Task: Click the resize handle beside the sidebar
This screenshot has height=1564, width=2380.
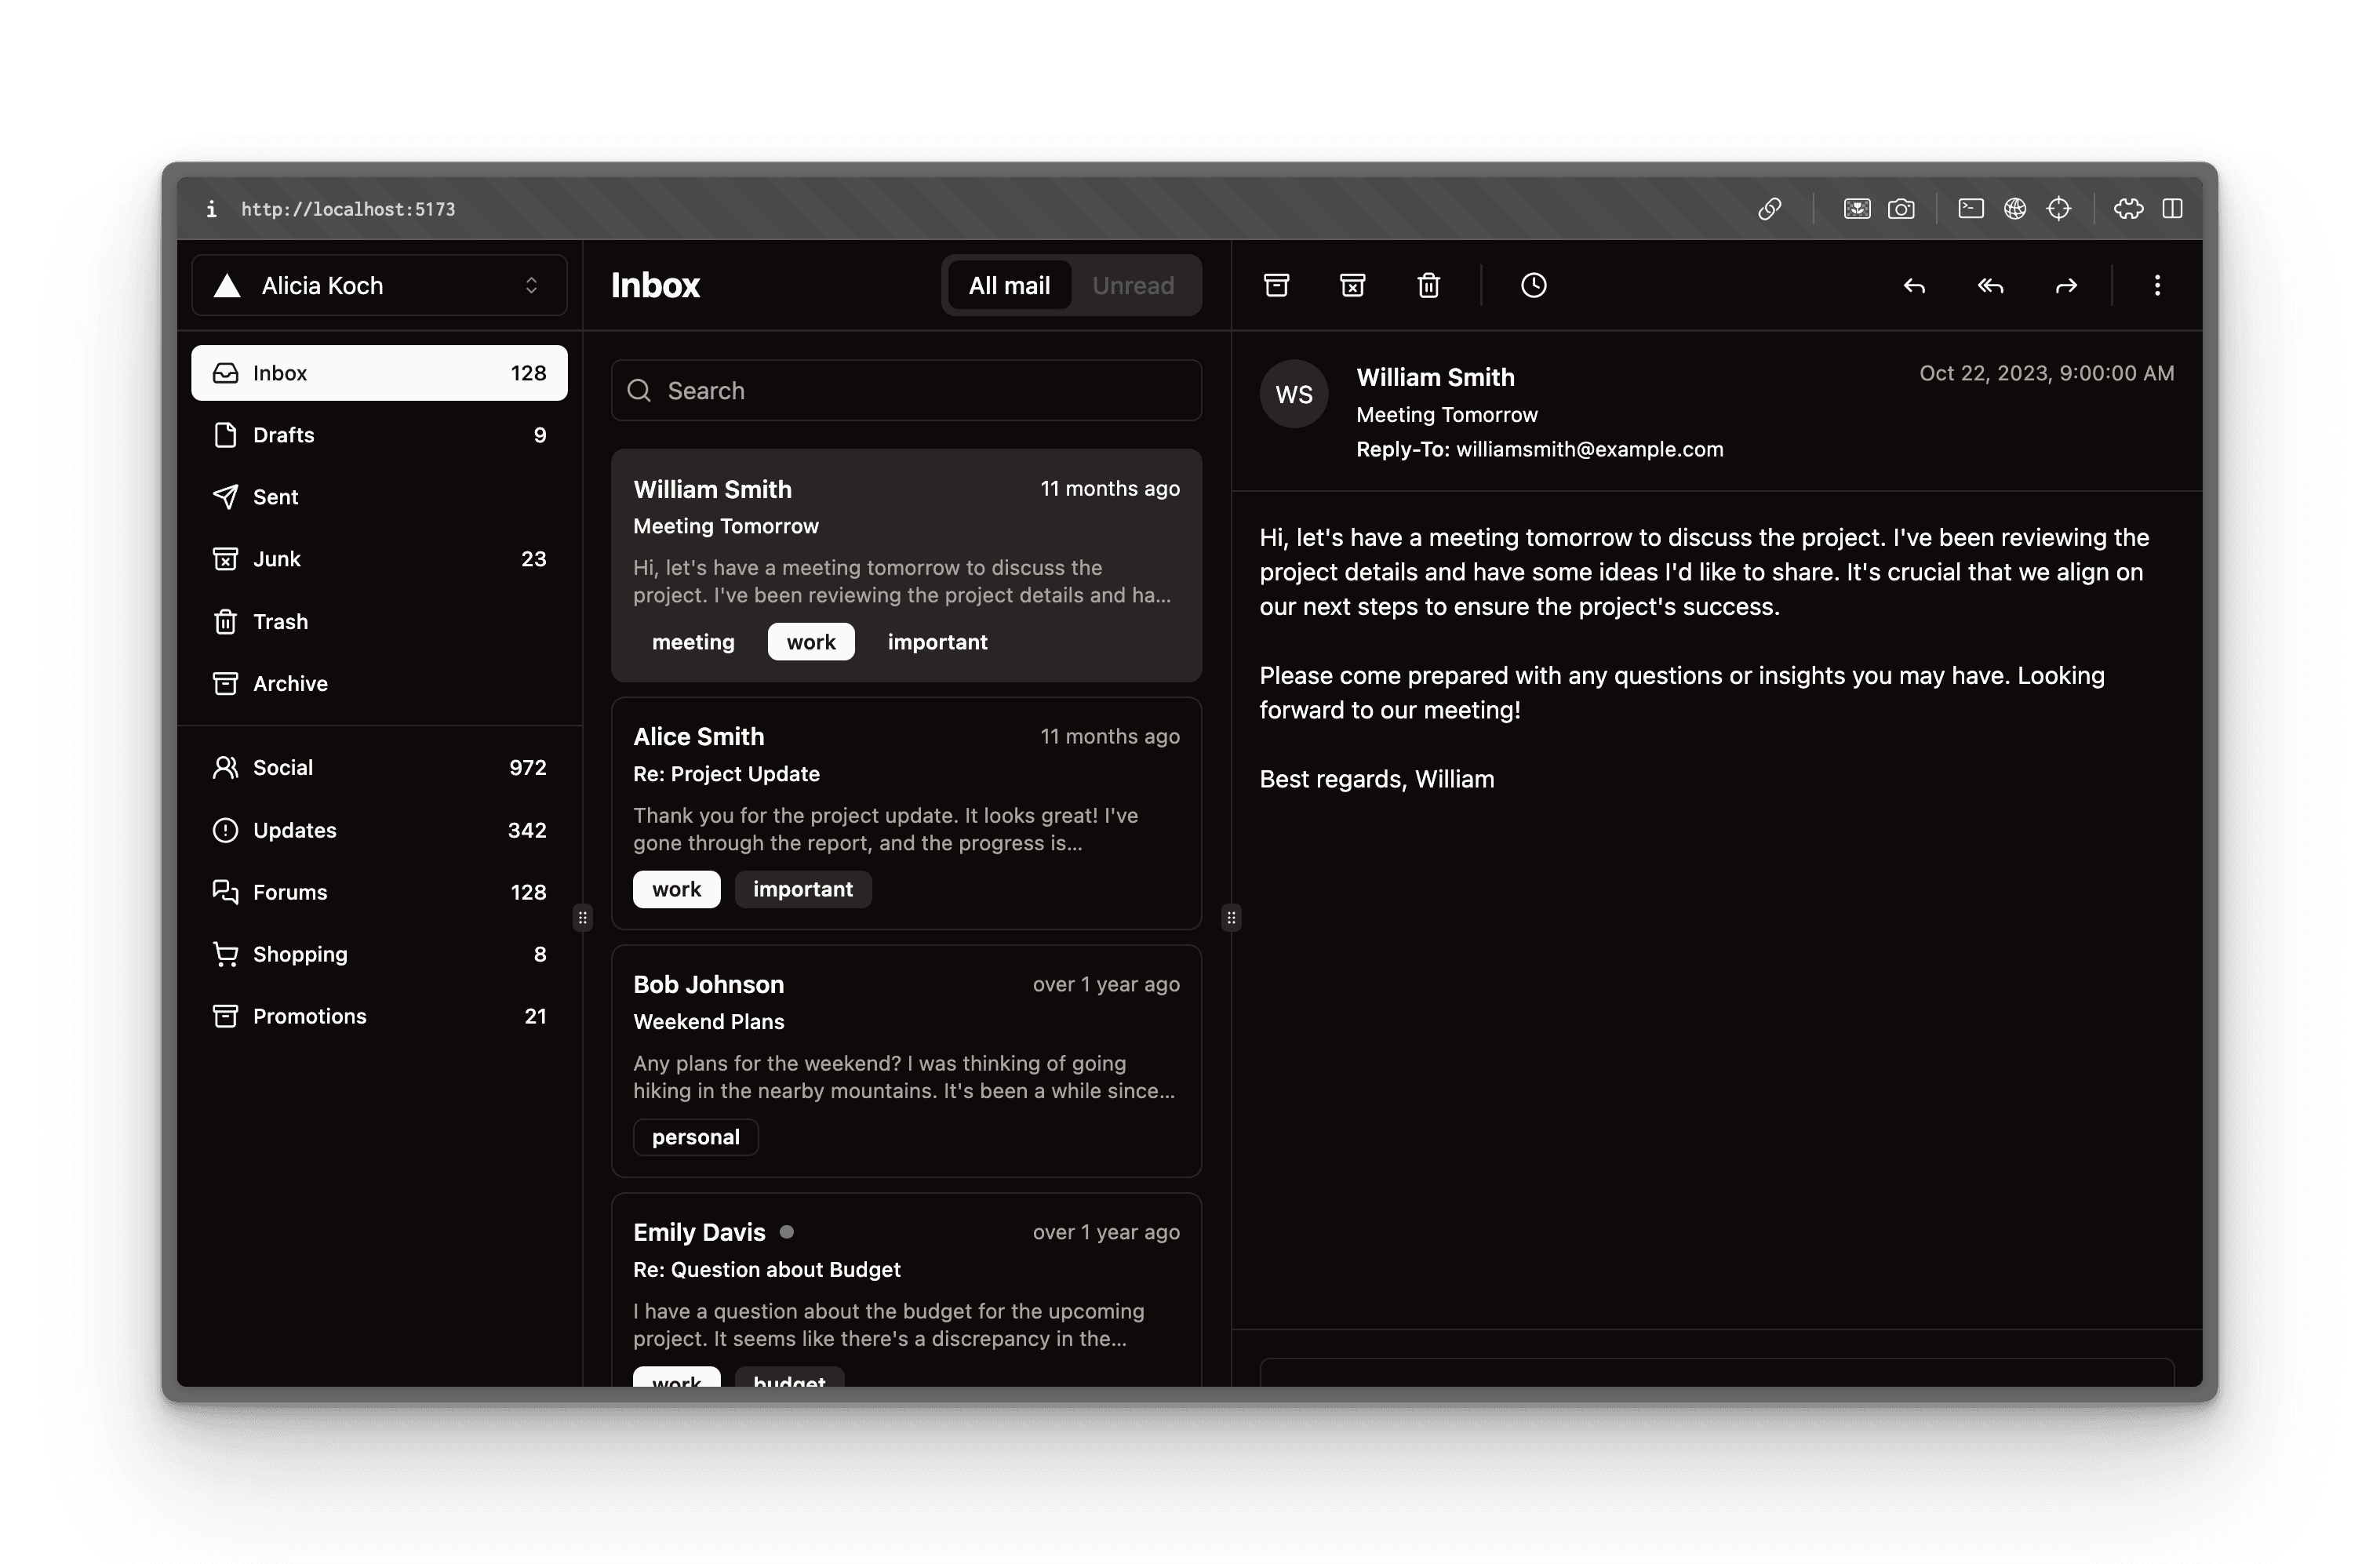Action: [x=582, y=917]
